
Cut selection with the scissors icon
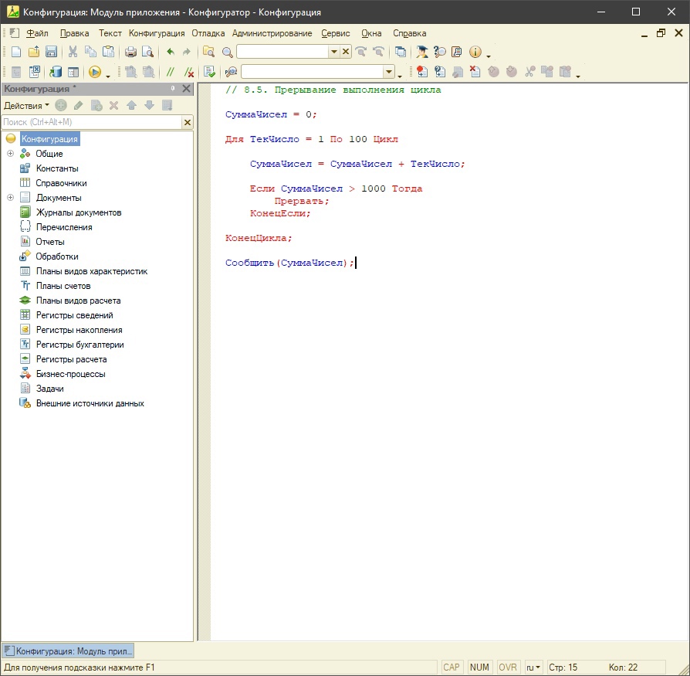73,52
